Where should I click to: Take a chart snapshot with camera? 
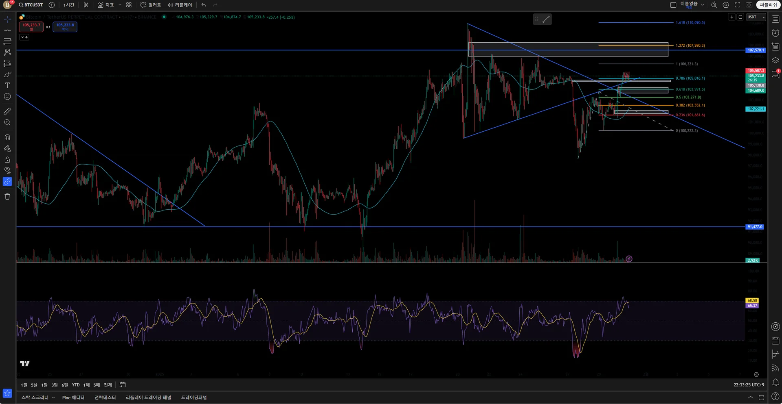pyautogui.click(x=749, y=5)
